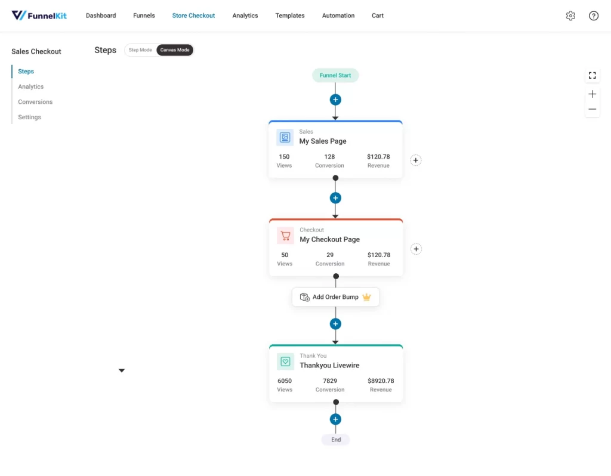Enter fullscreen canvas view
This screenshot has width=611, height=476.
[592, 75]
